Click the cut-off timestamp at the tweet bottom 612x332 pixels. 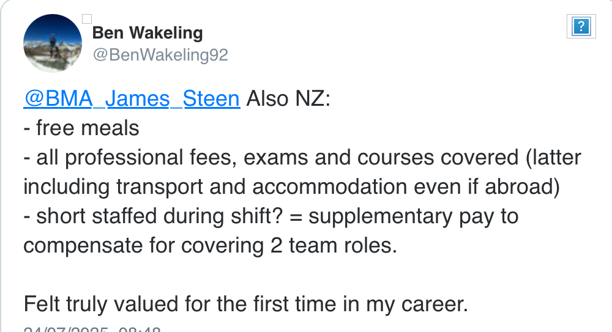click(92, 330)
